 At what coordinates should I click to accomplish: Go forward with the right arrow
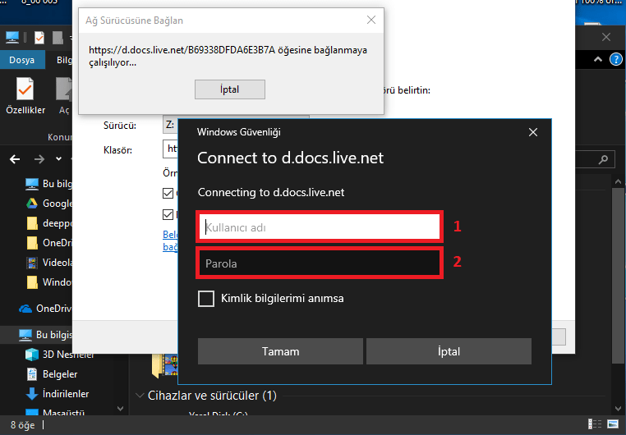[x=39, y=159]
